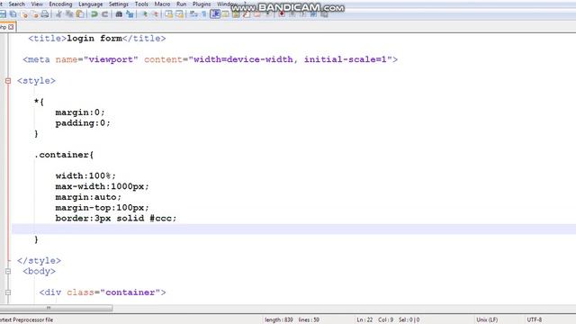
Task: Click the 'length : 839' status entry
Action: pos(279,320)
